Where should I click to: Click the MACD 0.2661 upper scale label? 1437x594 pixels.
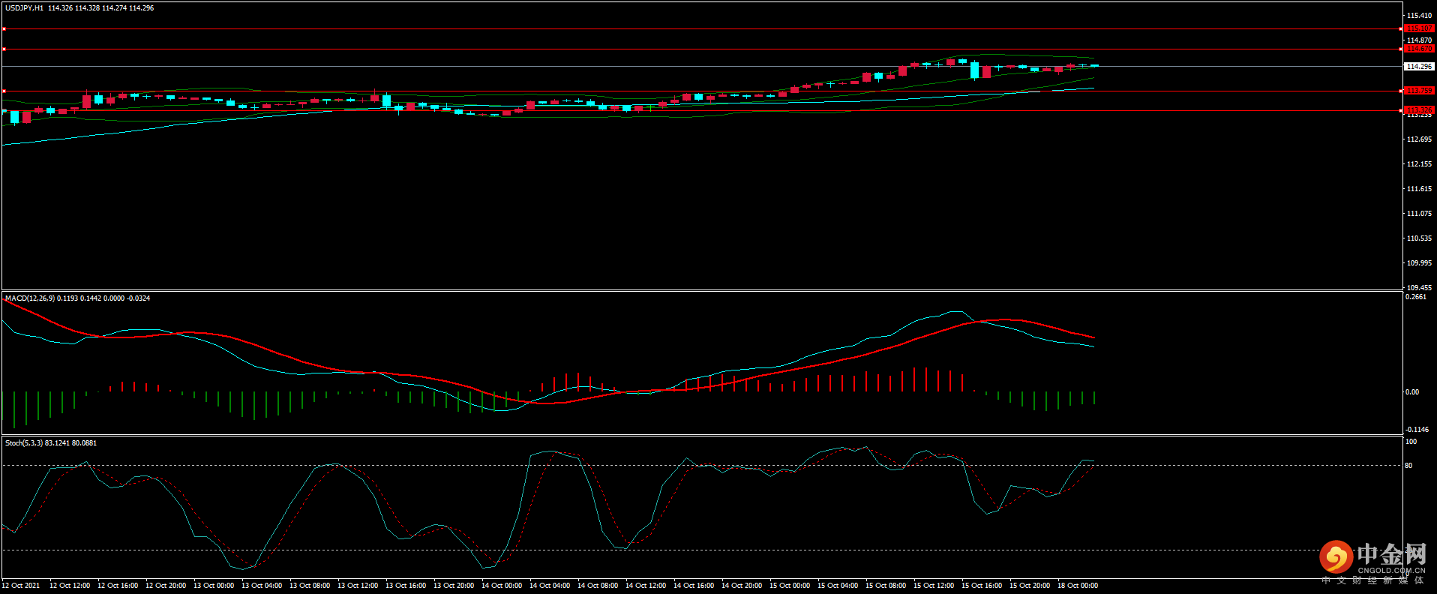tap(1415, 297)
